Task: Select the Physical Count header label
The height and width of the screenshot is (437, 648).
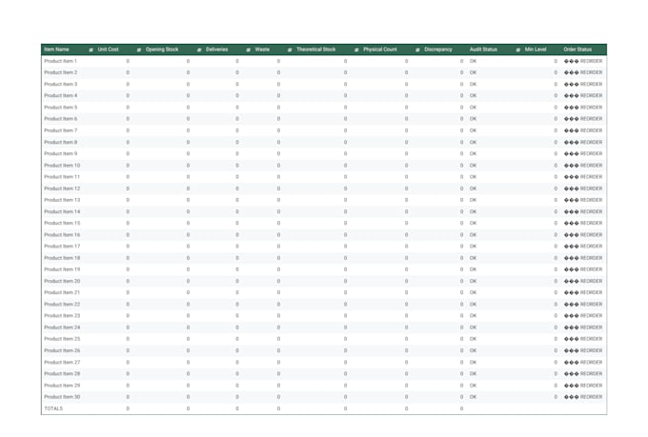Action: click(380, 50)
